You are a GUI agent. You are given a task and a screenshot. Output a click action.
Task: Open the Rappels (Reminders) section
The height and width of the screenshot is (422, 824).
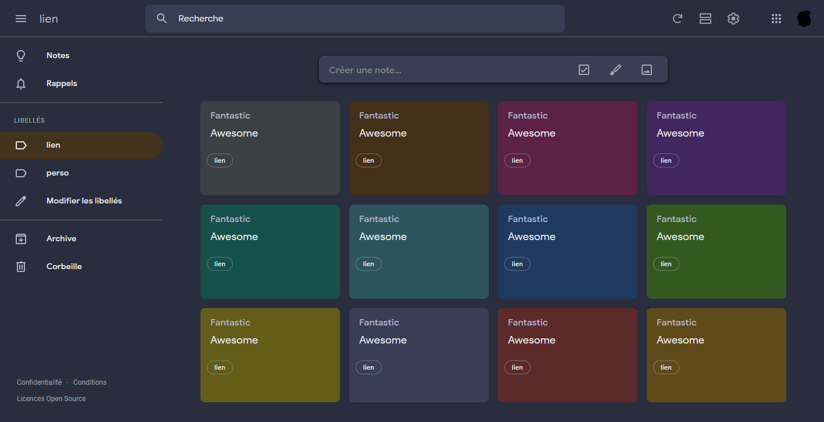click(62, 83)
